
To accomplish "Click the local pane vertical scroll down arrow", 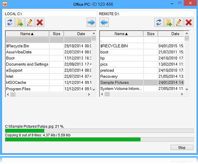I will (94, 90).
